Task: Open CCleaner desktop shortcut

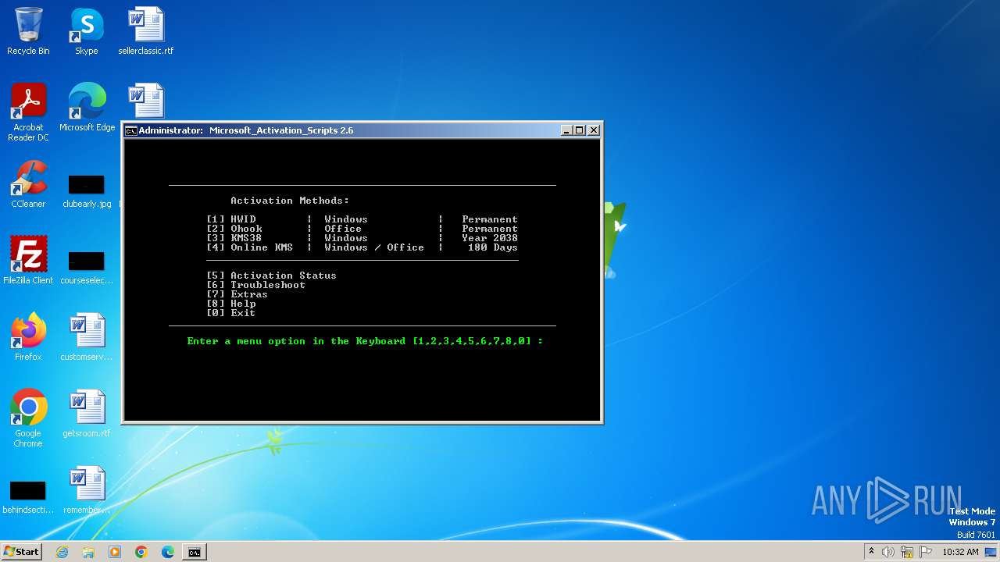Action: coord(28,183)
